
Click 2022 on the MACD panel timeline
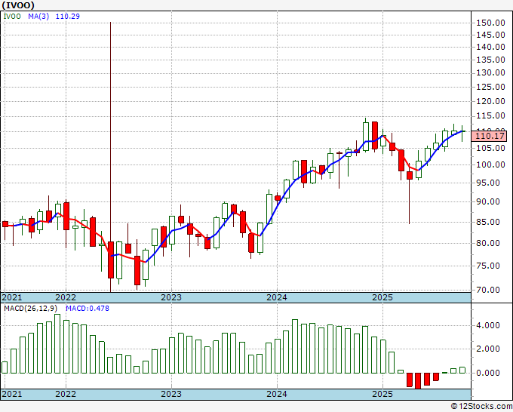pyautogui.click(x=66, y=394)
